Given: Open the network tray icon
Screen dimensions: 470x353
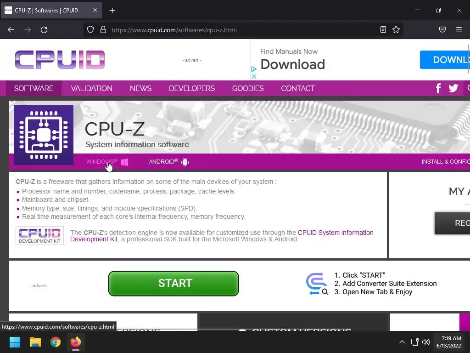Looking at the screenshot, I should 414,342.
